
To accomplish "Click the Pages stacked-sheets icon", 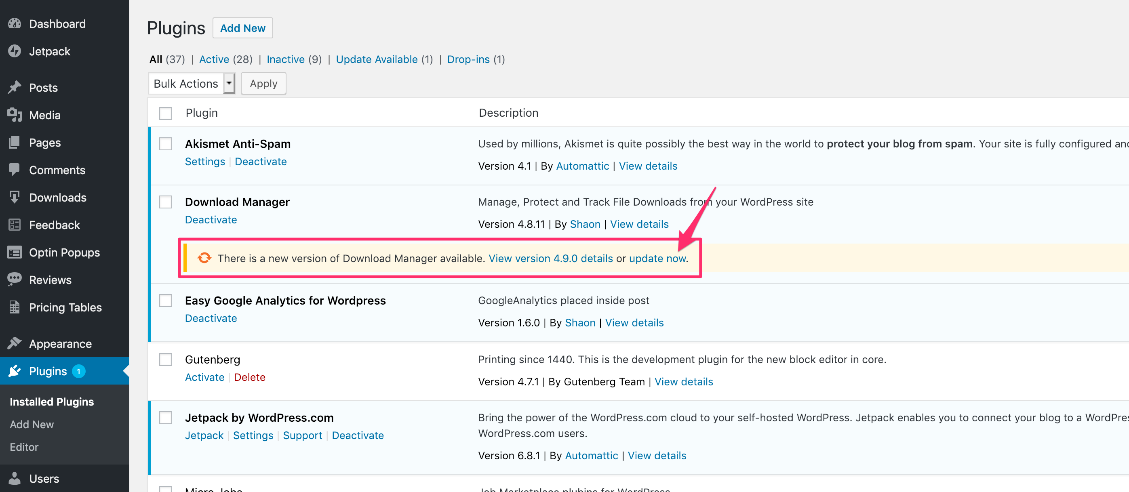I will point(15,142).
